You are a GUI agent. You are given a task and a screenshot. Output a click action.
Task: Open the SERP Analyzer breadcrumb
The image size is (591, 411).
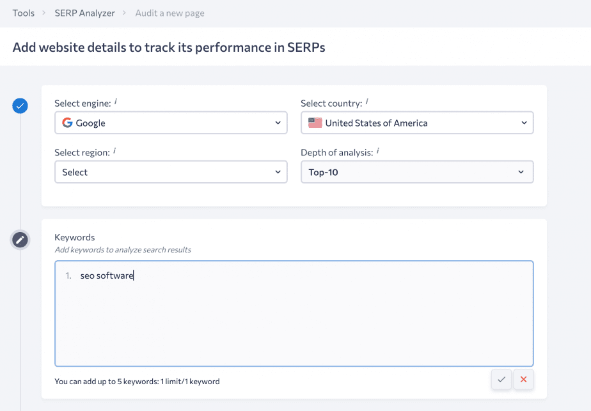84,13
